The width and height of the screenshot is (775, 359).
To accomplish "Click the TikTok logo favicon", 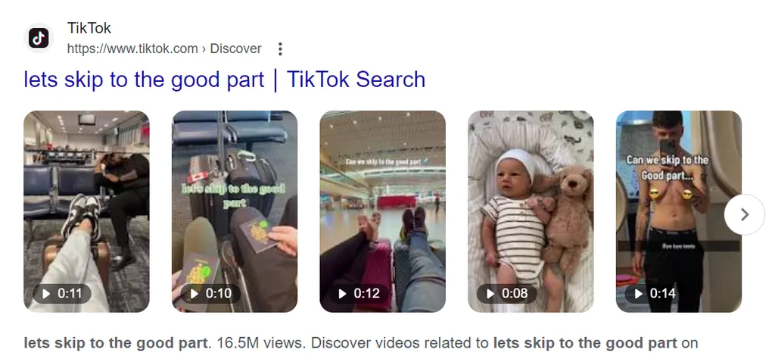I will [39, 38].
